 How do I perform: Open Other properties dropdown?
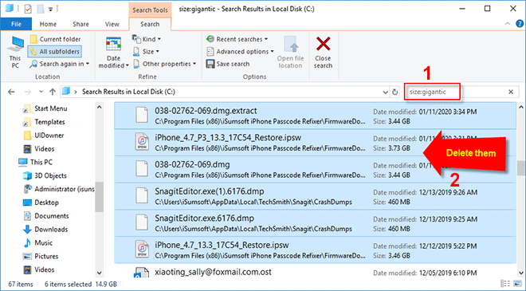pyautogui.click(x=164, y=64)
